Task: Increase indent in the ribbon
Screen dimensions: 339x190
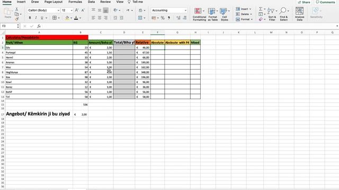Action: point(121,18)
